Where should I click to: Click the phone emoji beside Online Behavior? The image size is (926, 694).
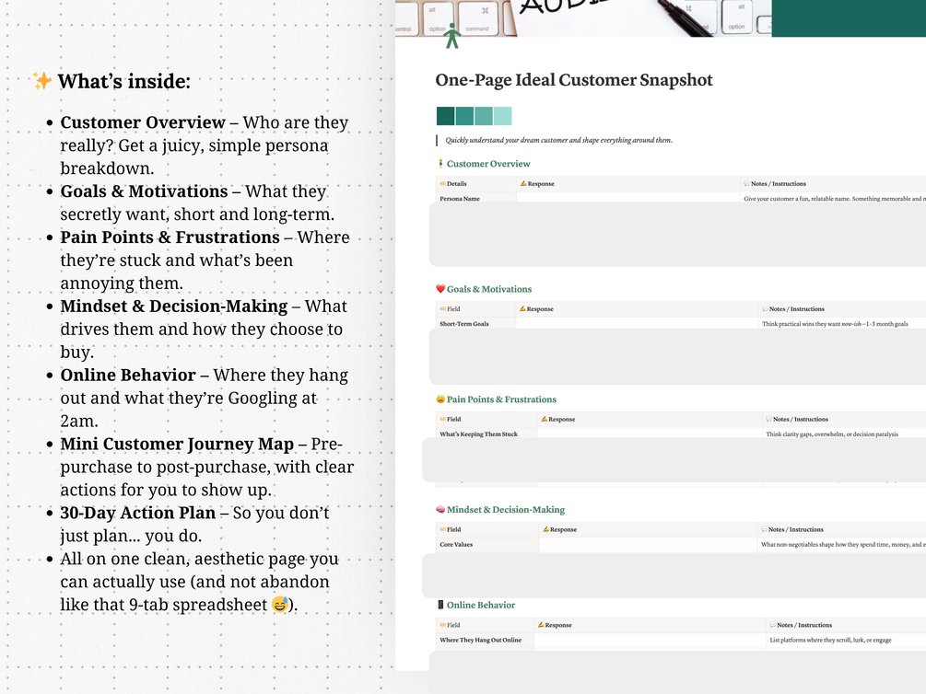[x=440, y=605]
